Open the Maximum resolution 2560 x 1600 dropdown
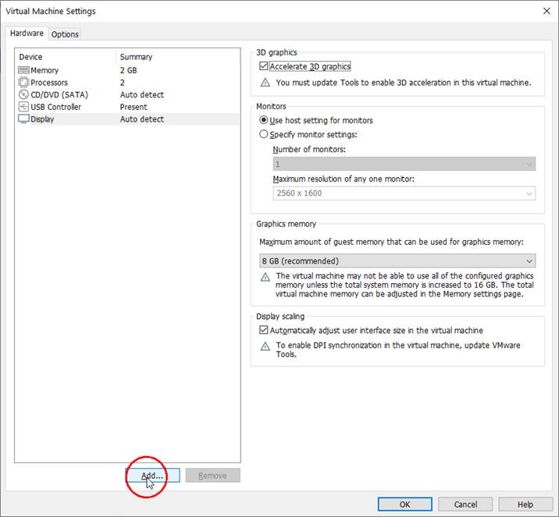This screenshot has height=517, width=559. 404,193
